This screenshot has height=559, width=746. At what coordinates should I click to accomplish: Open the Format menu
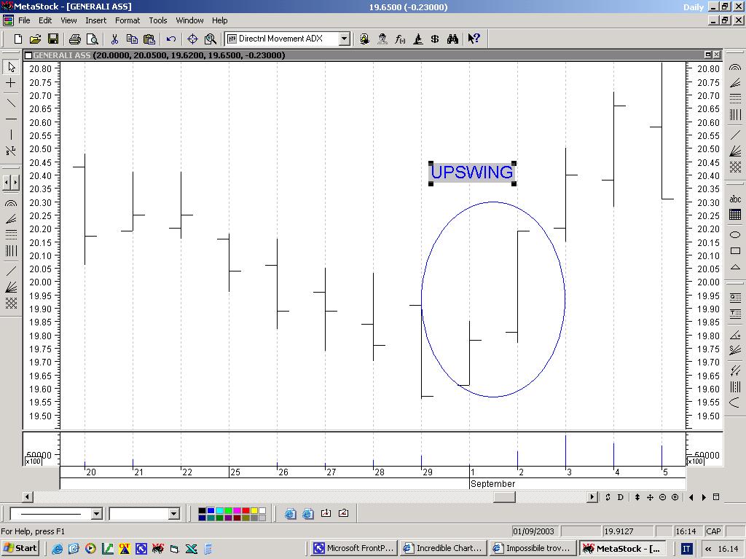pyautogui.click(x=127, y=20)
